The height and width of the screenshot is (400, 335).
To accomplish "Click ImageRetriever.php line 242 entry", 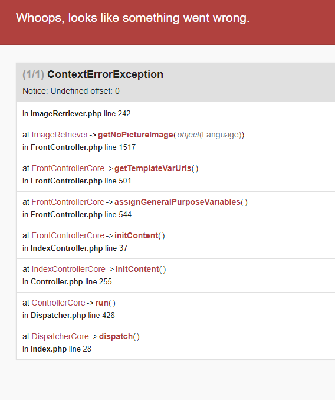I will point(77,113).
